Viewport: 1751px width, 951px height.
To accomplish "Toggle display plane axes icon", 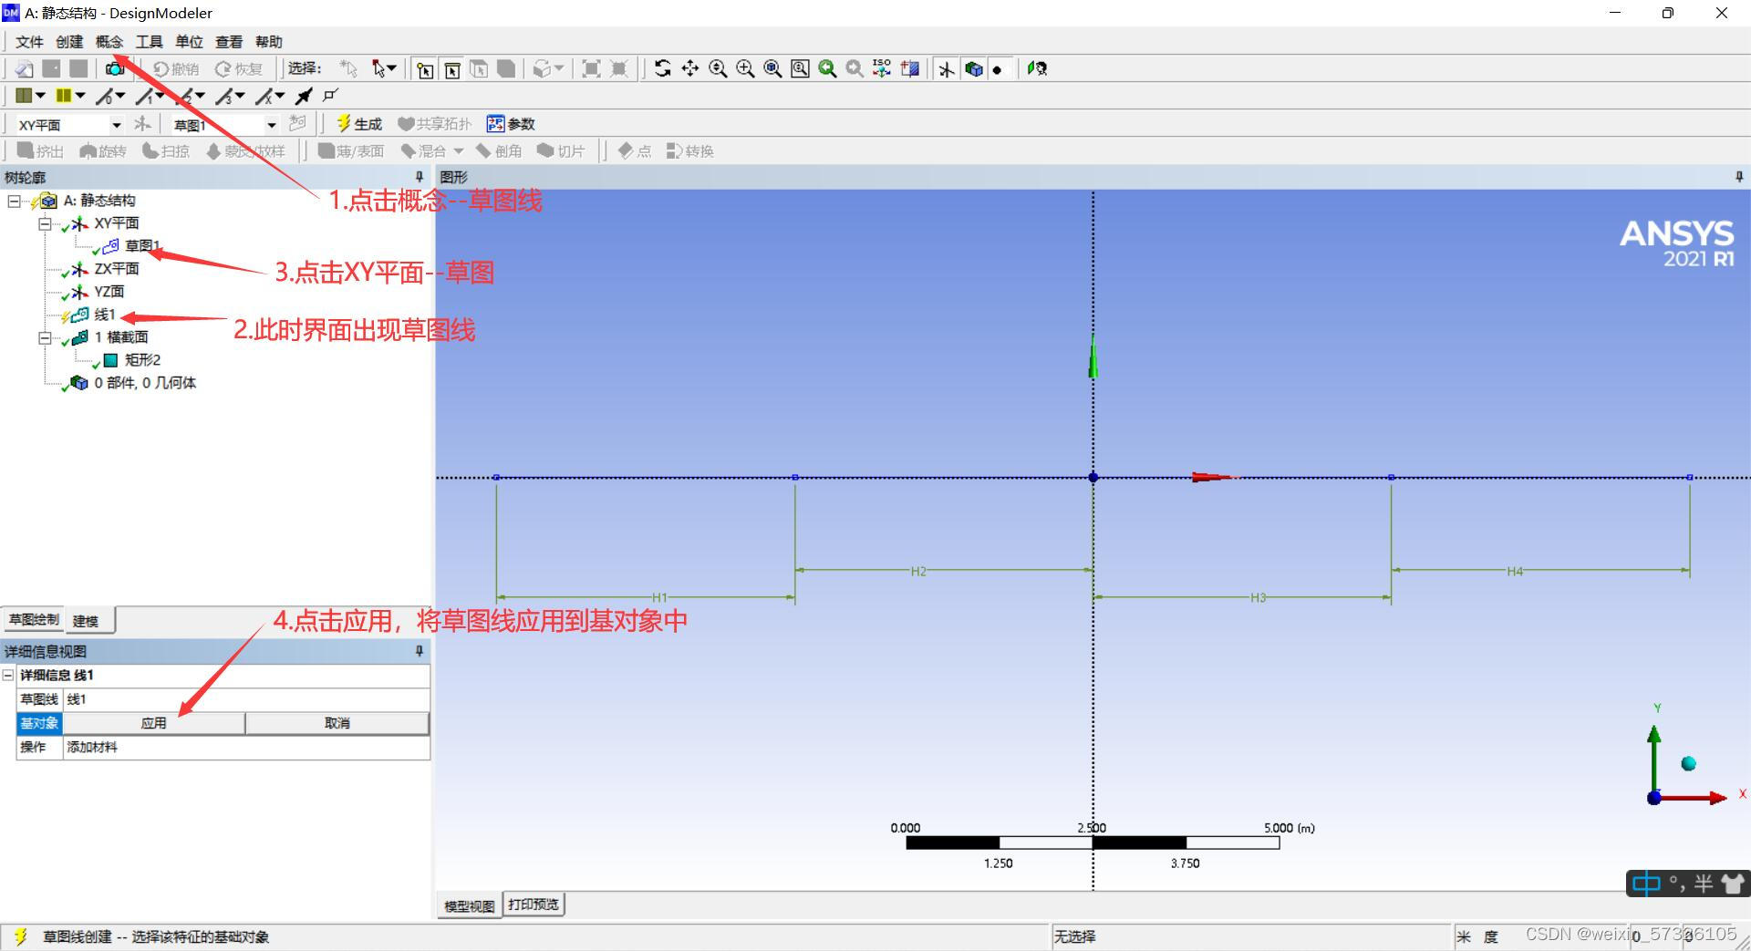I will (947, 69).
